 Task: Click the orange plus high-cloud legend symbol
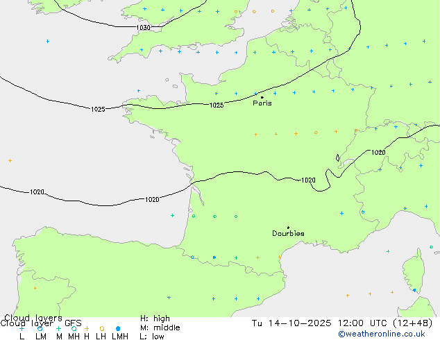click(x=87, y=328)
